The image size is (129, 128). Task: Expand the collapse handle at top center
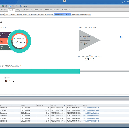(64, 1)
